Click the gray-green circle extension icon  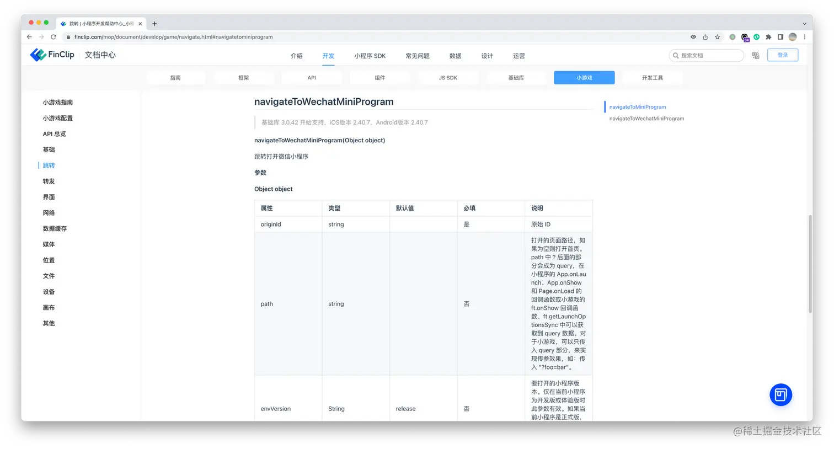click(733, 37)
